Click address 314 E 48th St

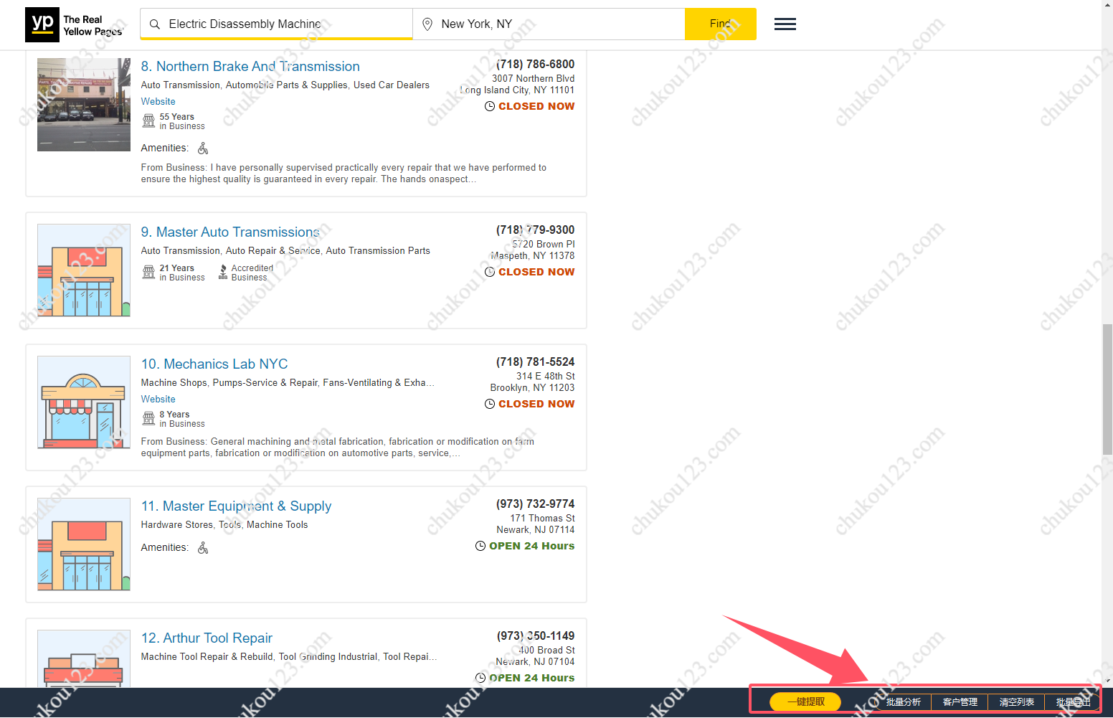point(545,377)
